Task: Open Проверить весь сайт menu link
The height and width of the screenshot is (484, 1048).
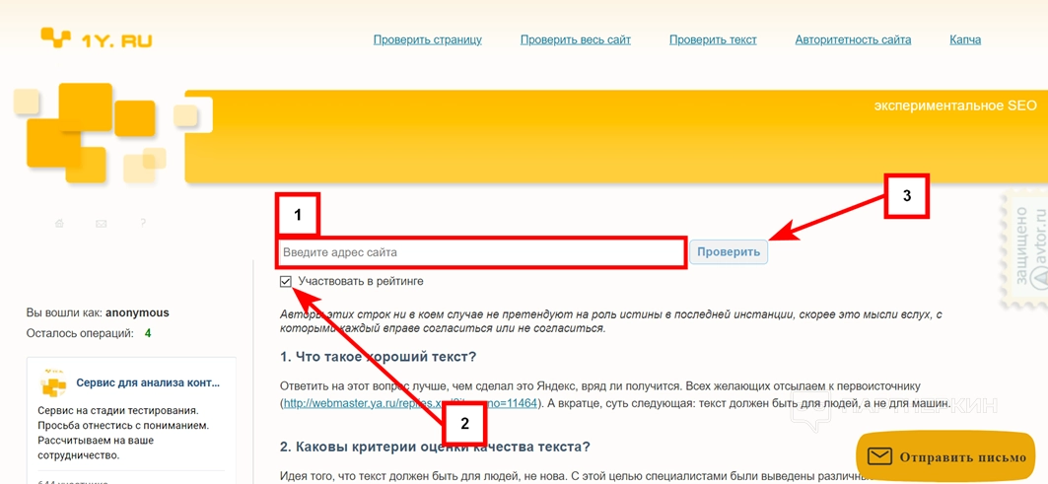Action: 576,39
